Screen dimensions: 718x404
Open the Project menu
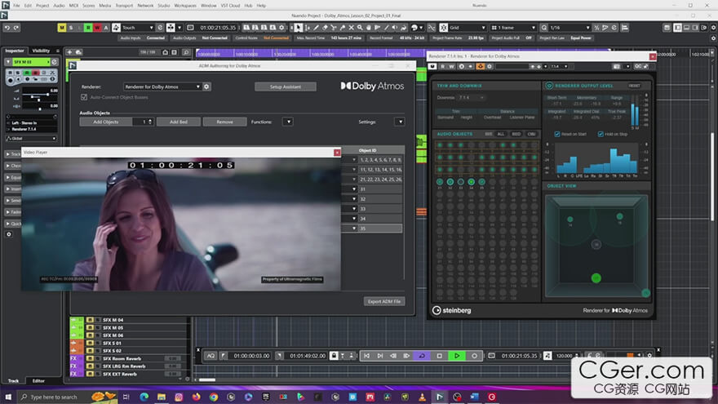[x=42, y=6]
